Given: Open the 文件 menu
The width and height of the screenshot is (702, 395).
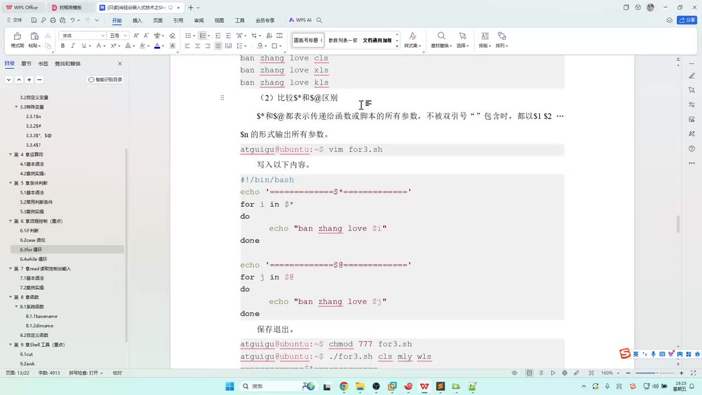Looking at the screenshot, I should (x=14, y=20).
